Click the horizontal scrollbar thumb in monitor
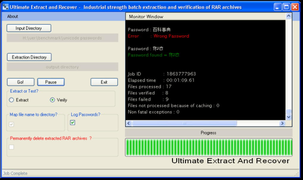The height and width of the screenshot is (180, 303). coord(184,123)
